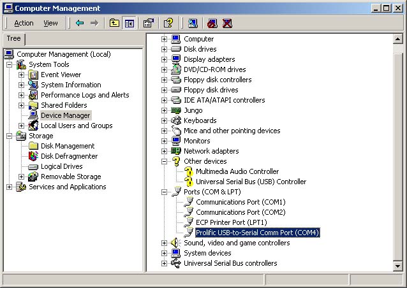The height and width of the screenshot is (288, 407).
Task: Select Computer Management (Local) root node
Action: pos(64,54)
